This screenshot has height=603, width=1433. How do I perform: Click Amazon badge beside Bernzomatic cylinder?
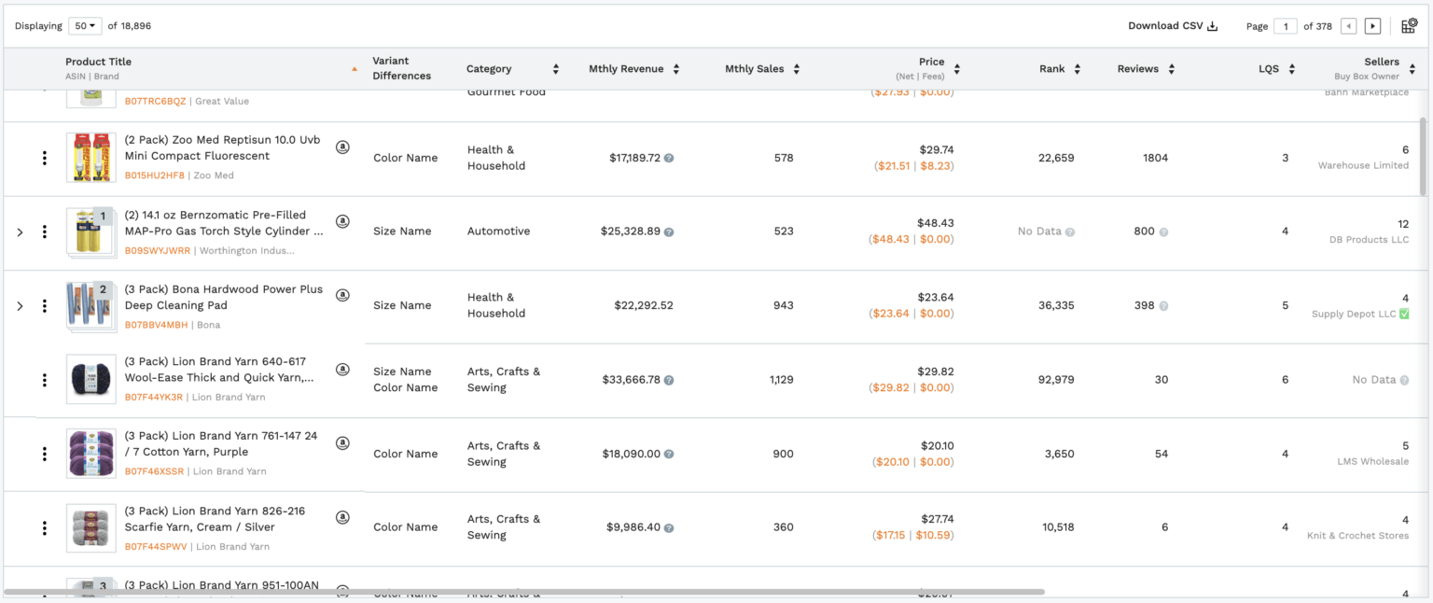[x=342, y=221]
